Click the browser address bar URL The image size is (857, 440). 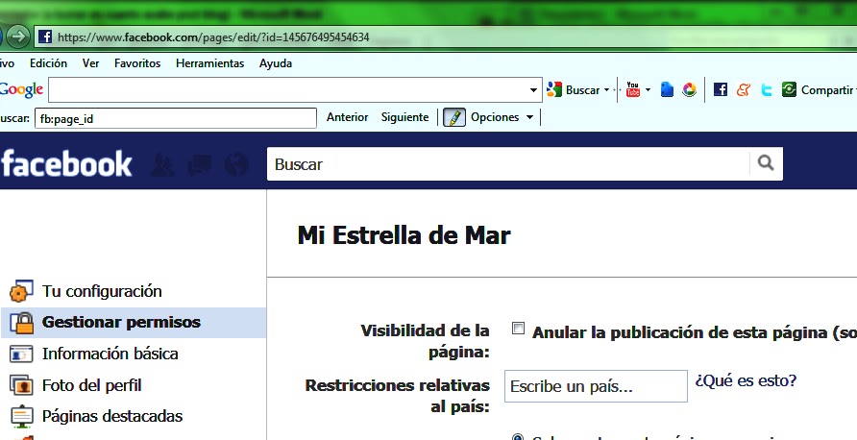click(213, 37)
